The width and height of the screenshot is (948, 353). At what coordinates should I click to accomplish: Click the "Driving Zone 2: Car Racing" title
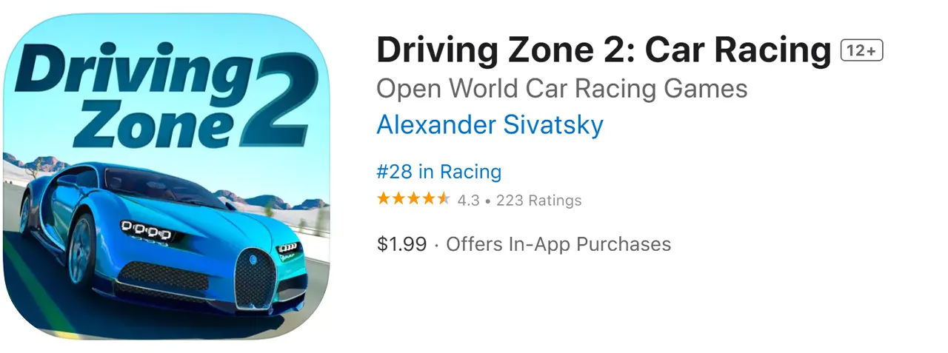click(603, 50)
